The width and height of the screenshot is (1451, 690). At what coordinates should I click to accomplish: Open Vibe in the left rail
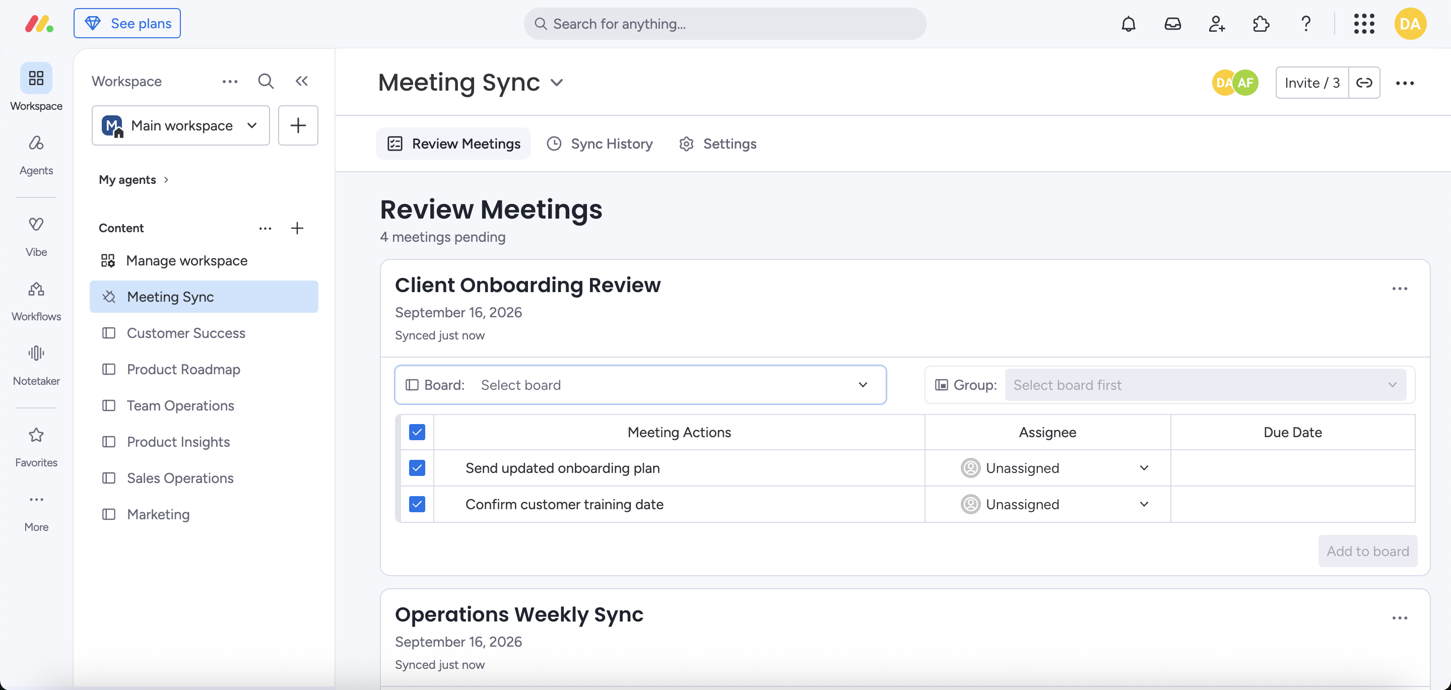click(x=36, y=237)
